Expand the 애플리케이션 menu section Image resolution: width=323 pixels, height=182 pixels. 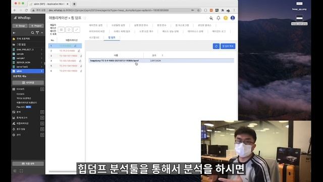42,123
